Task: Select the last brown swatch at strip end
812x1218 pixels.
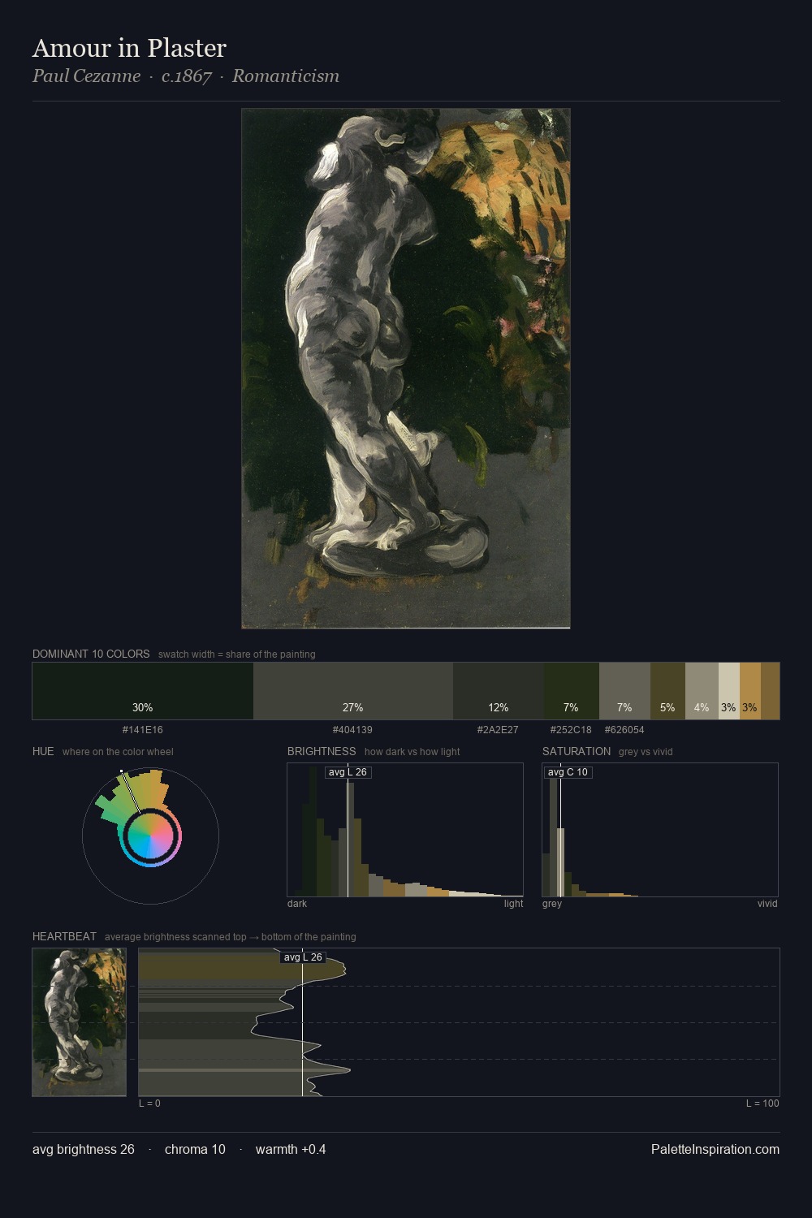Action: point(770,691)
